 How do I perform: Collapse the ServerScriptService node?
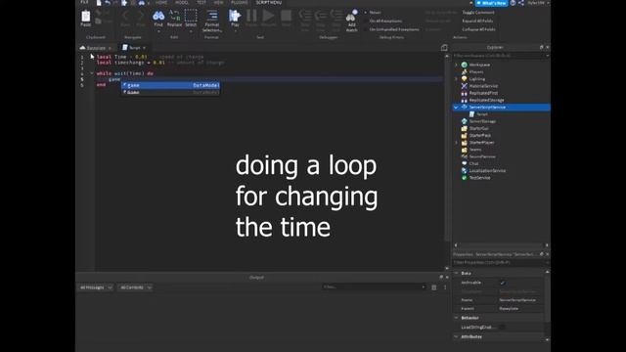pyautogui.click(x=456, y=107)
